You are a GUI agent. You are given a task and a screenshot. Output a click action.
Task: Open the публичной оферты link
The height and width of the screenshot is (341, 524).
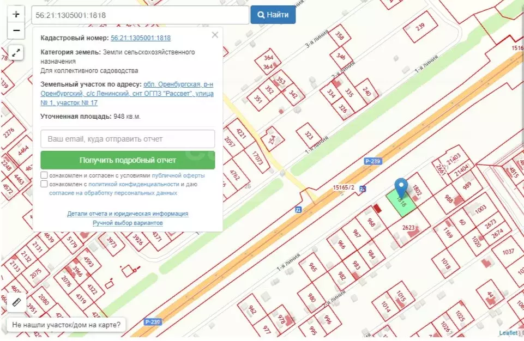pos(178,175)
